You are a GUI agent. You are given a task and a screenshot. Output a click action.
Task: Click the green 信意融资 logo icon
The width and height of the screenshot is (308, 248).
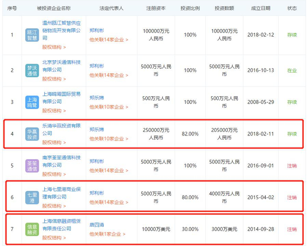[x=32, y=229]
